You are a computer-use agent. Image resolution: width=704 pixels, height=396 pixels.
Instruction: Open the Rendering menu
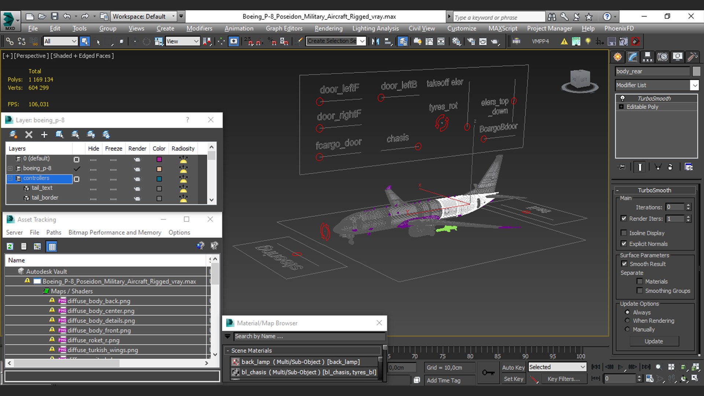pyautogui.click(x=329, y=28)
